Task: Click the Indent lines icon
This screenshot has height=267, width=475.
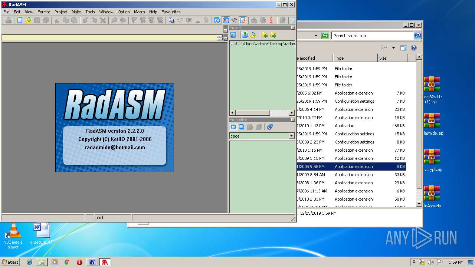Action: coord(180,20)
